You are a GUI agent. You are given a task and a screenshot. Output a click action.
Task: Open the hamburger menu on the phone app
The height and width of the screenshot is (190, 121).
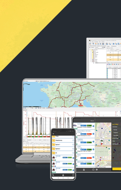coord(53,134)
